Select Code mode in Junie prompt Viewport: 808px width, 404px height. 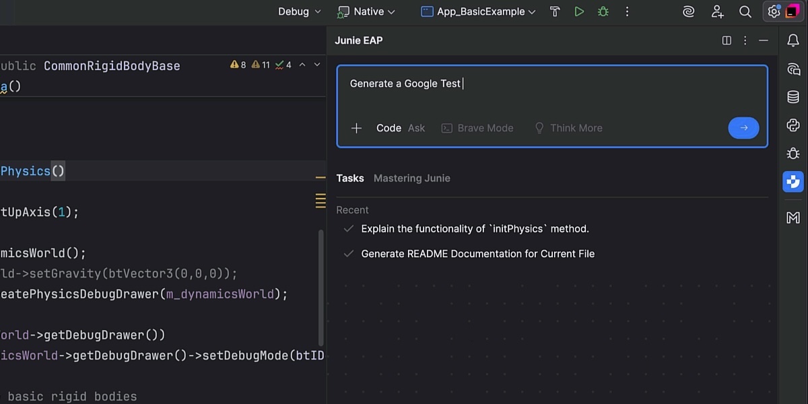coord(389,128)
